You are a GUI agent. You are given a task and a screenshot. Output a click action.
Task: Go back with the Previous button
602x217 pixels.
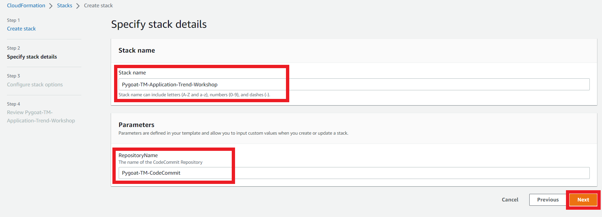point(548,200)
